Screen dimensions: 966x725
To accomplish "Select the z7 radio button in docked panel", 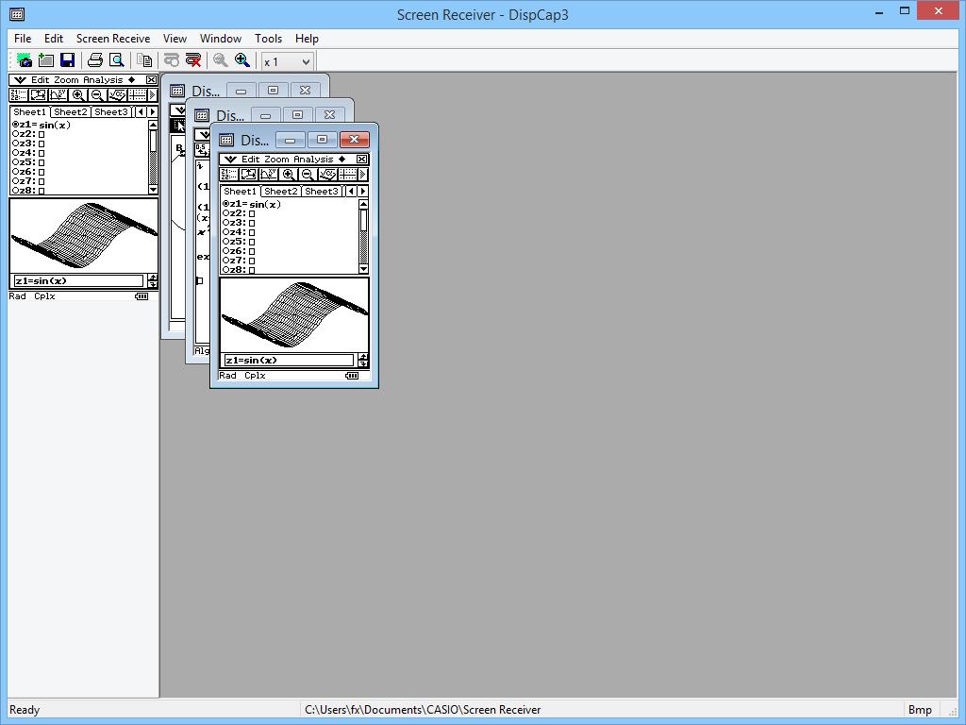I will (15, 181).
